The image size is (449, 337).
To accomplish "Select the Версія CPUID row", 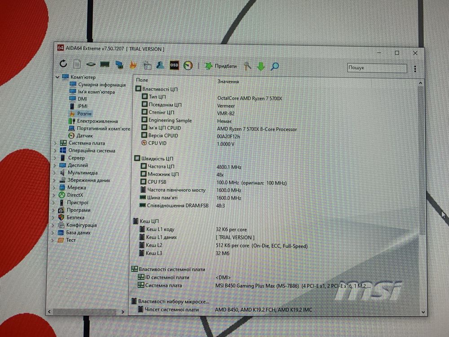I will tap(191, 136).
